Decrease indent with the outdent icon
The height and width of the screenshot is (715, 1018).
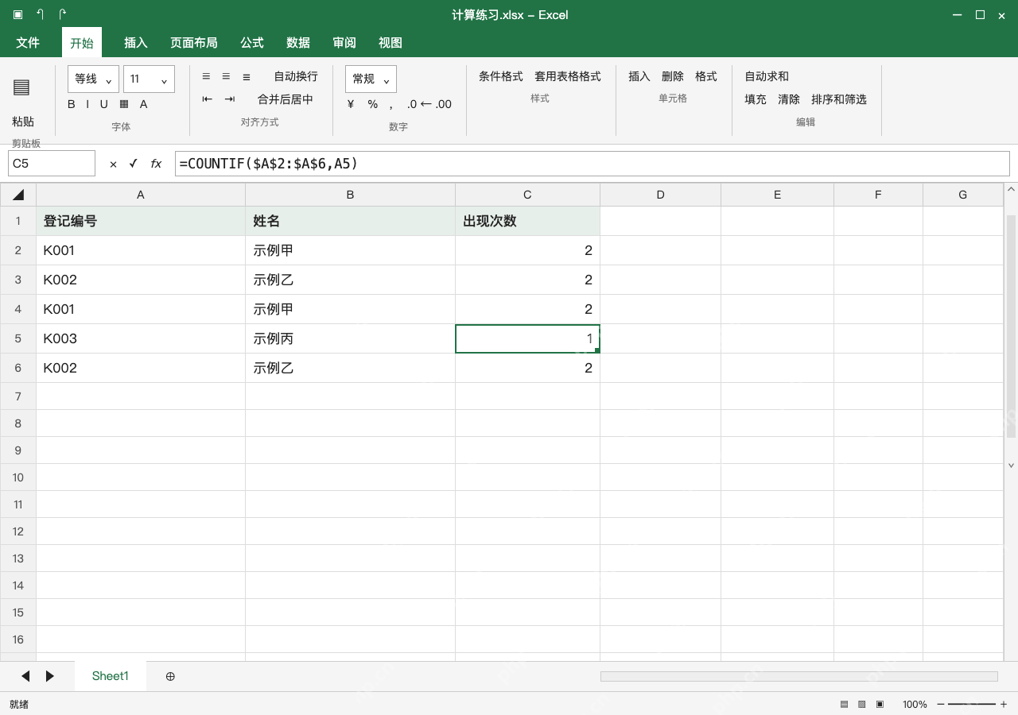tap(208, 99)
